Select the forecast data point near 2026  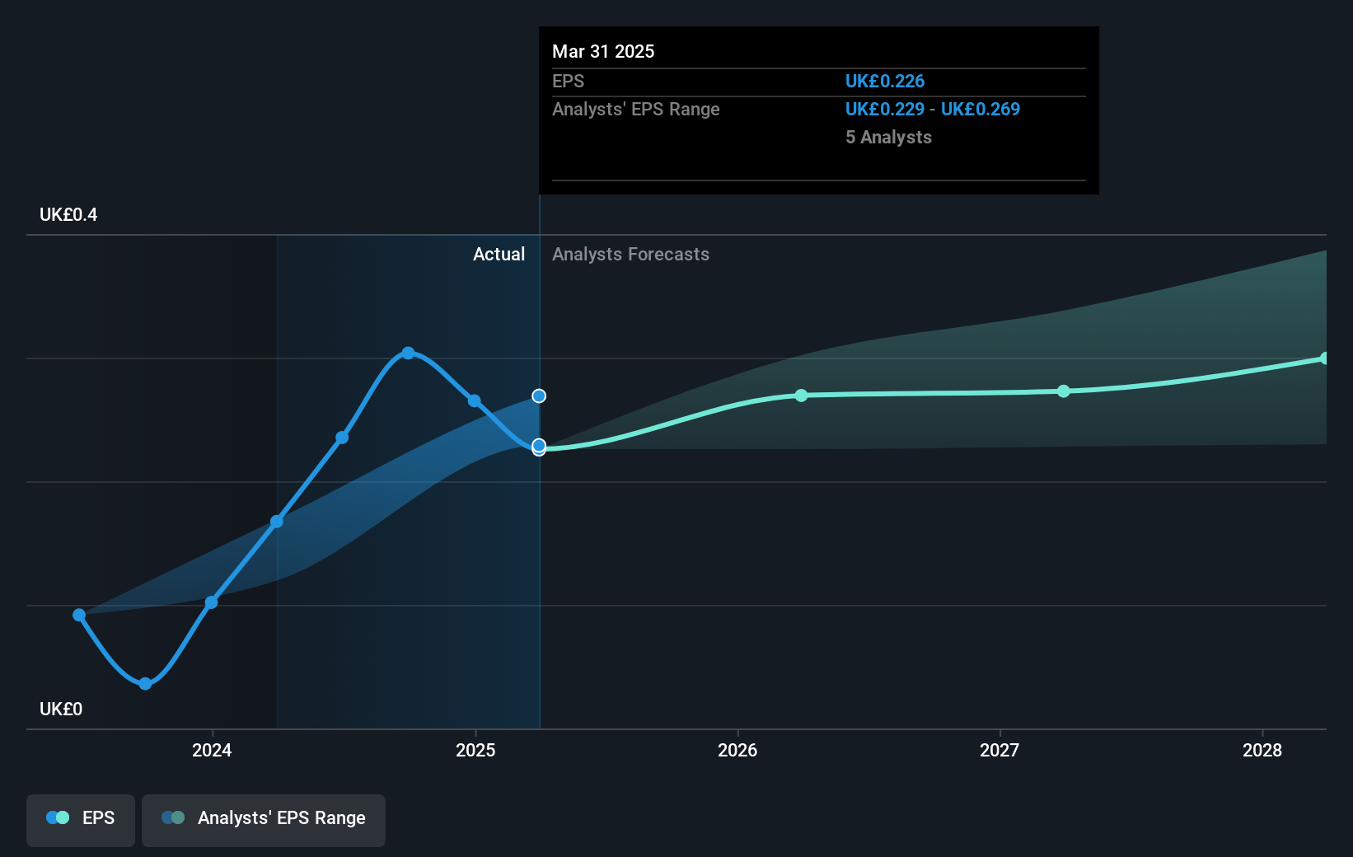[x=801, y=396]
